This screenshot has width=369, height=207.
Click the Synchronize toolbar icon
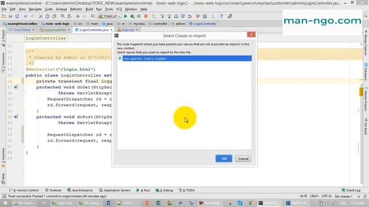17,16
